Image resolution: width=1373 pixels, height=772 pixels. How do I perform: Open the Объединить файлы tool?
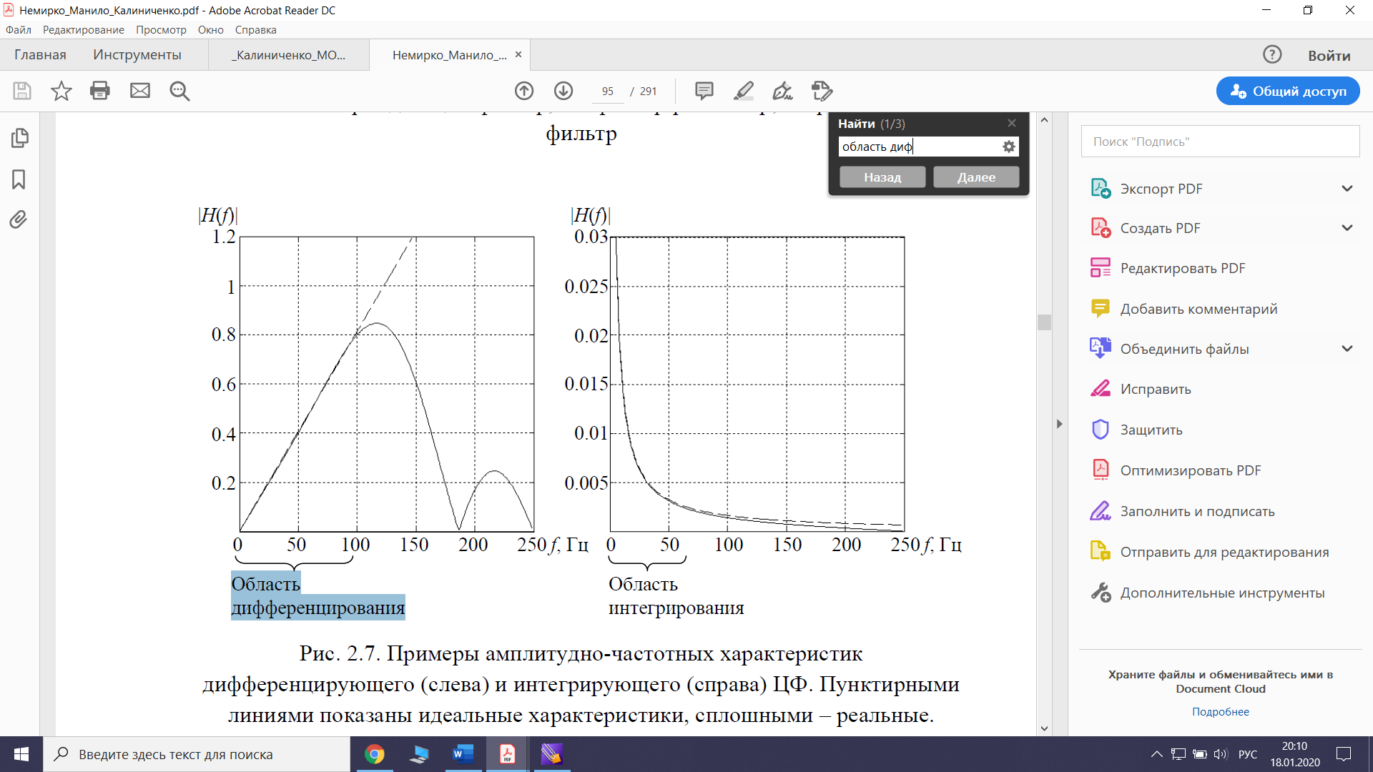[1170, 349]
